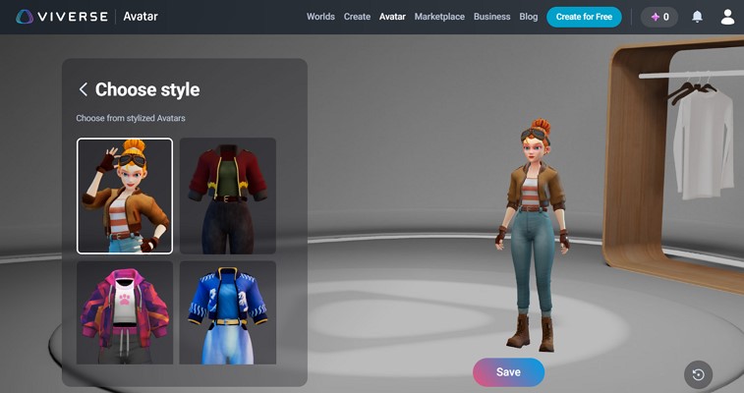Click the Avatar label beside the logo
Image resolution: width=744 pixels, height=393 pixels.
coord(141,17)
